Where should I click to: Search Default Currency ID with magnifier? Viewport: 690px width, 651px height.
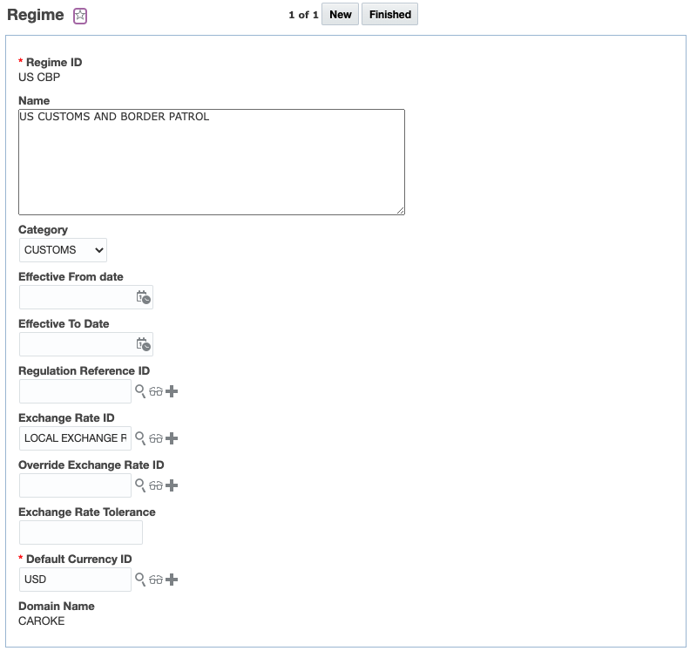(140, 580)
